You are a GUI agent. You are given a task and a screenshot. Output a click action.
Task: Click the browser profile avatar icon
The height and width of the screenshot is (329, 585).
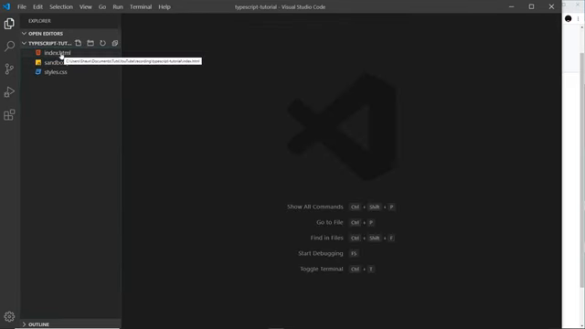pos(569,18)
